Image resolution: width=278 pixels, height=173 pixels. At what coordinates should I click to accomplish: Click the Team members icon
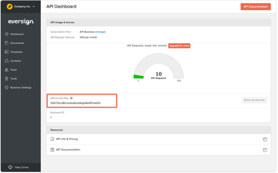(7, 70)
